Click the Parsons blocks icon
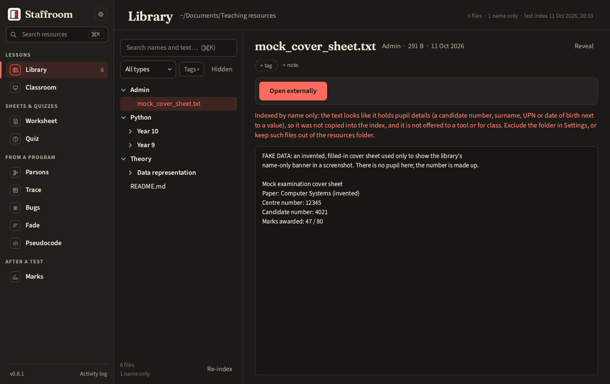This screenshot has height=384, width=610. (15, 172)
